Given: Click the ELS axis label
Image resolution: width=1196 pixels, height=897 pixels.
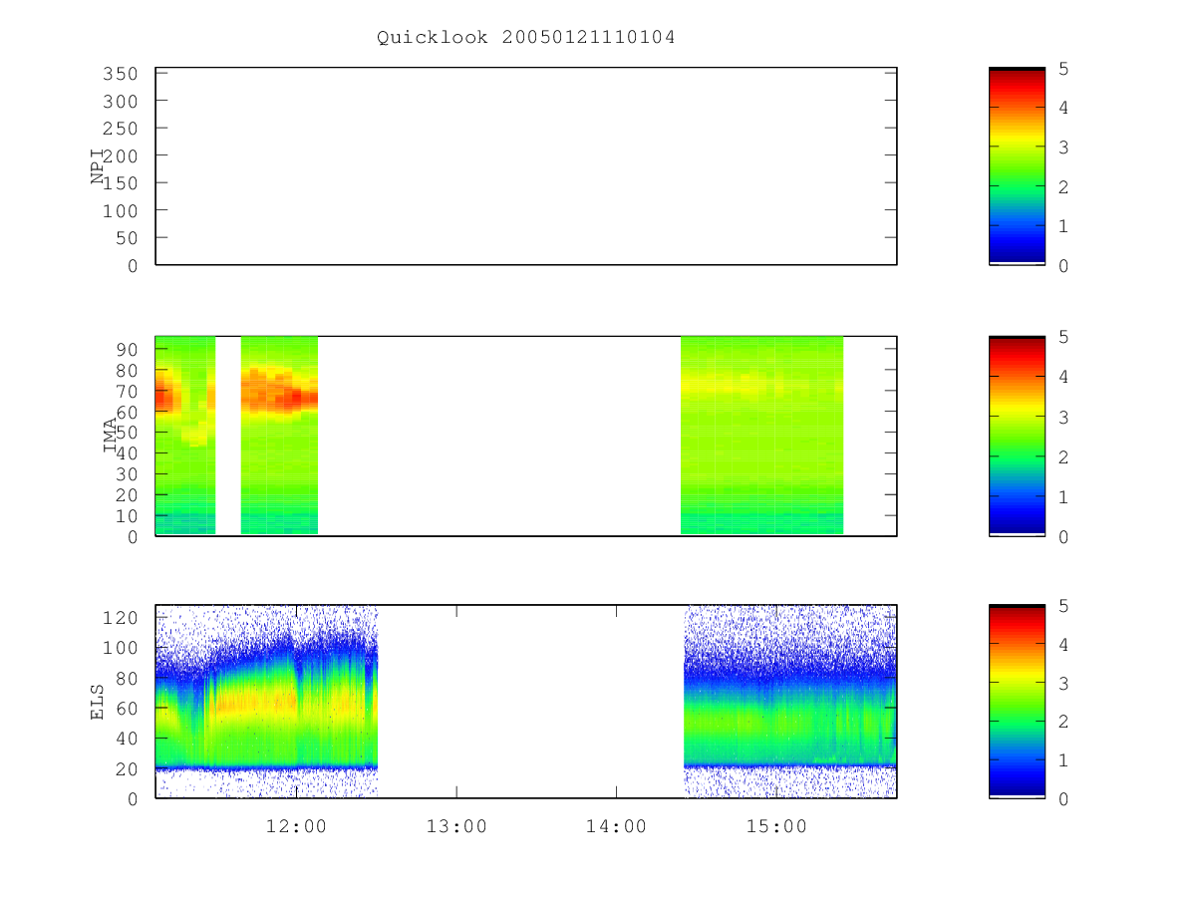Looking at the screenshot, I should [x=98, y=702].
